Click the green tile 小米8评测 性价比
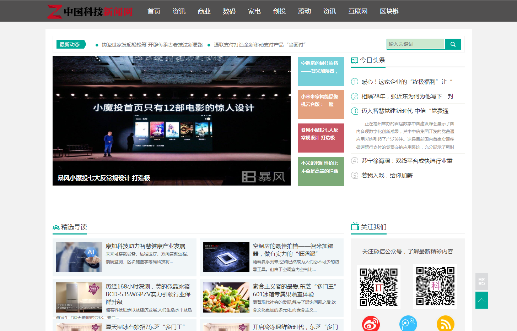The width and height of the screenshot is (517, 331). pos(321,171)
